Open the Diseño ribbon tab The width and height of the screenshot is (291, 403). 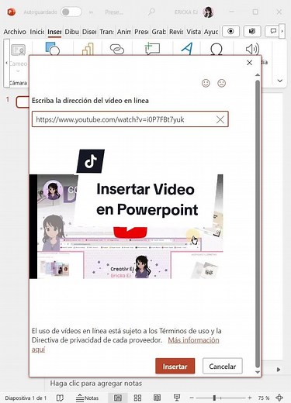[x=89, y=32]
